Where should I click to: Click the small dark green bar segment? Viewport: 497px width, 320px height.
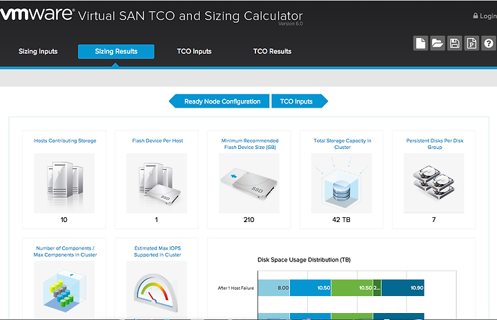[377, 288]
